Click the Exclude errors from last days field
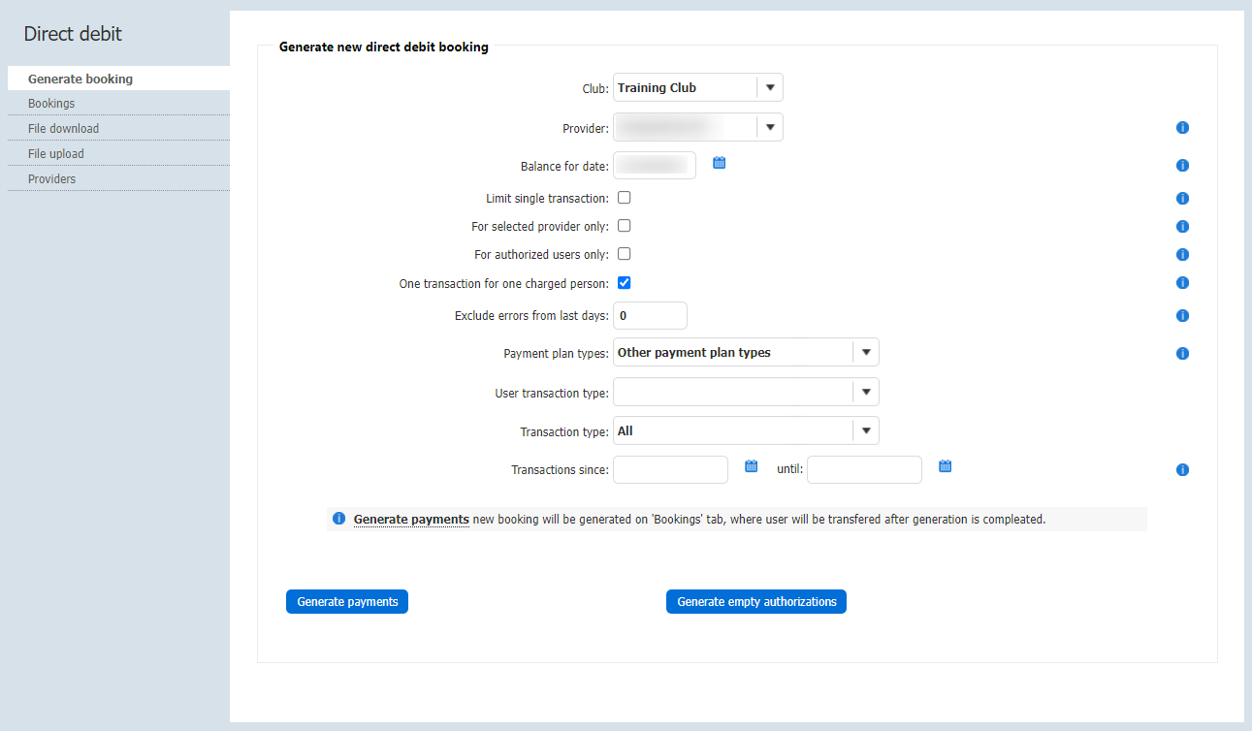The image size is (1252, 731). coord(650,316)
